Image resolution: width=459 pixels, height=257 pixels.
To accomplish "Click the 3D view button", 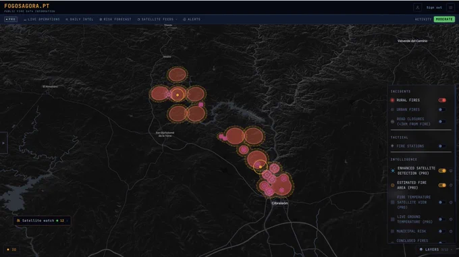I will tap(11, 250).
